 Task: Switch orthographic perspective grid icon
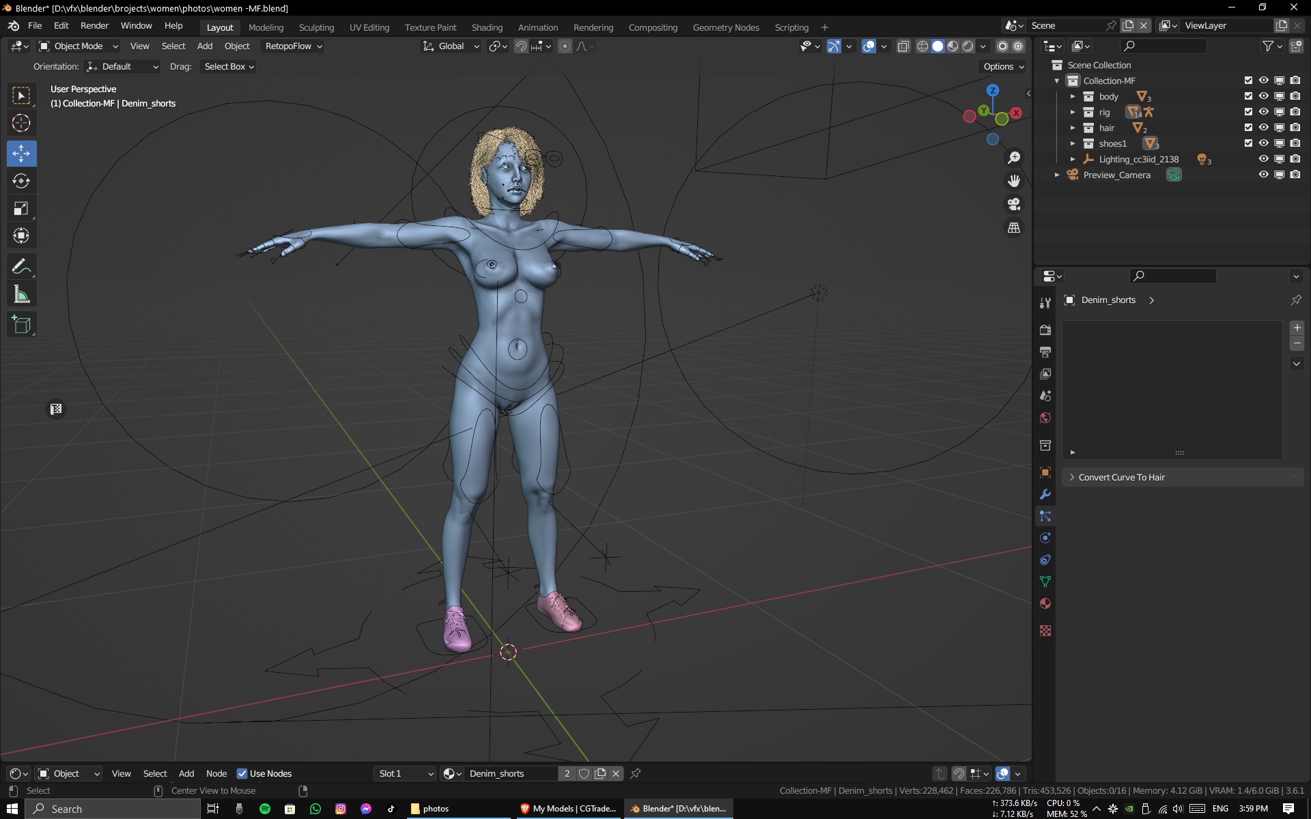[x=1014, y=227]
